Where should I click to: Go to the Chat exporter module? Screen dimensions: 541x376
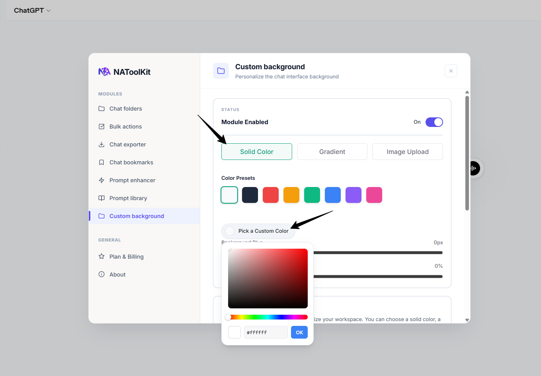click(144, 144)
